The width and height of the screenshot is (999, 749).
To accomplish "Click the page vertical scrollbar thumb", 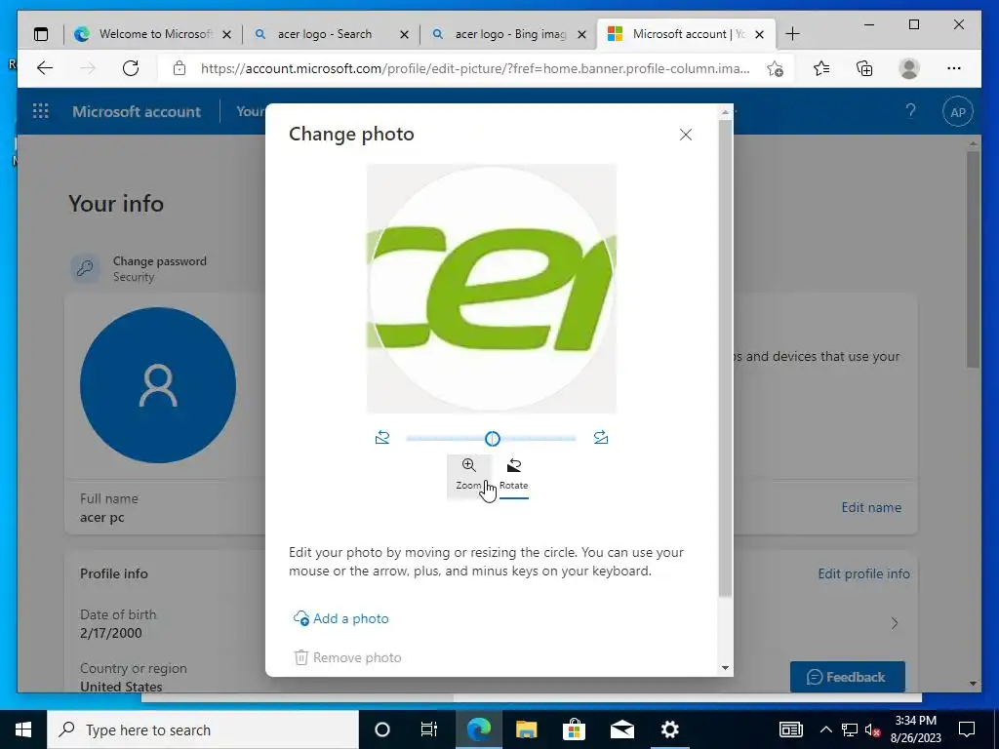I will (973, 258).
